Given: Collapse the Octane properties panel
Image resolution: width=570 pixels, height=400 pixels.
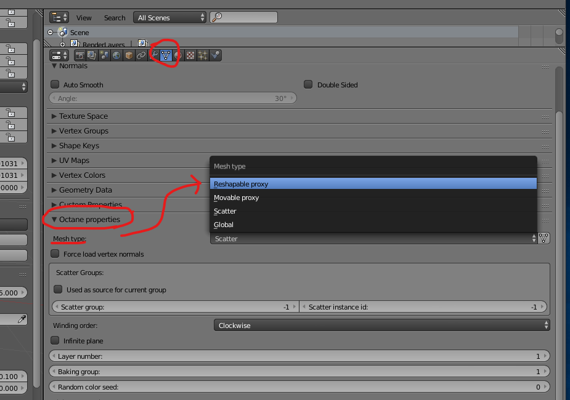Looking at the screenshot, I should coord(54,220).
